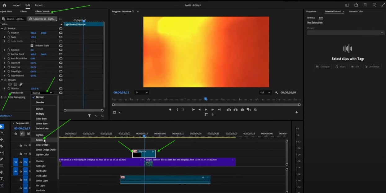Pick free draw bezier mask pen
Viewport: 386px width, 193px height.
(21, 84)
